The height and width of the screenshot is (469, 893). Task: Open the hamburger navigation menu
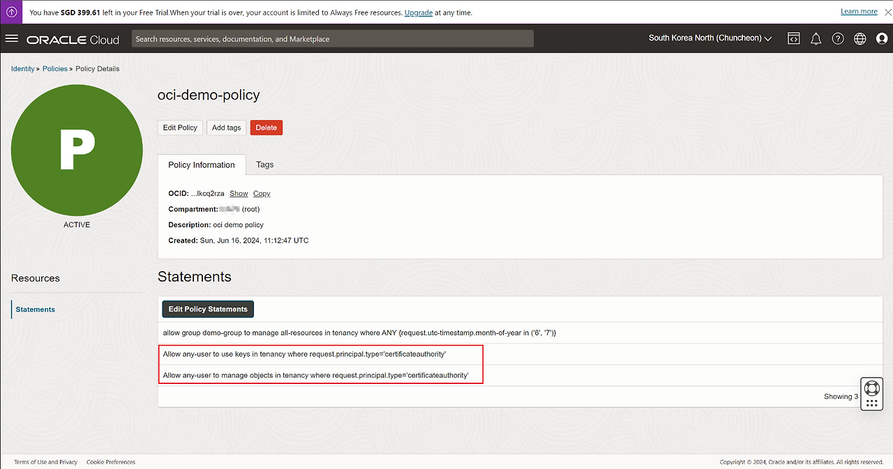coord(11,38)
